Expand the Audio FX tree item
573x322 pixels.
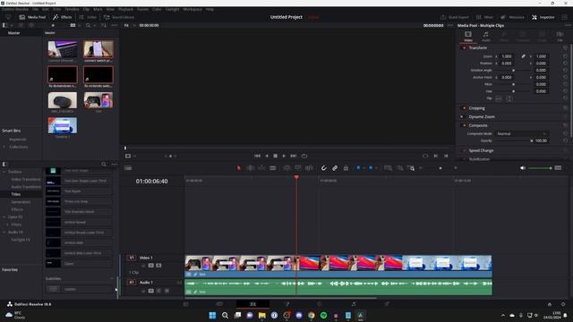[4, 233]
